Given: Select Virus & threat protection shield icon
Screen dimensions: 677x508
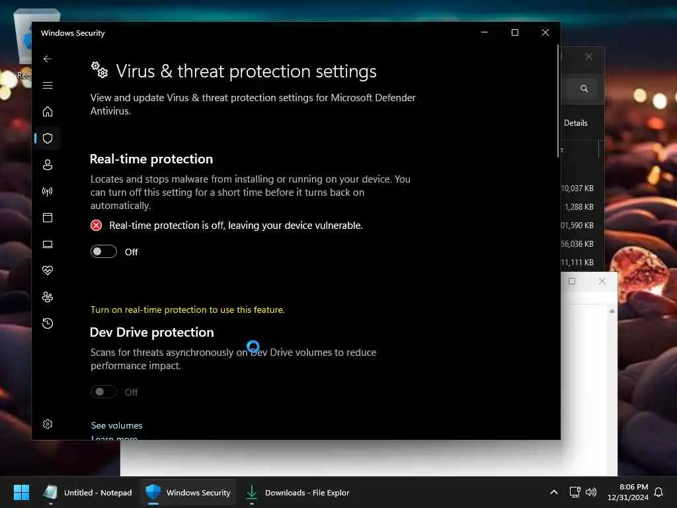Looking at the screenshot, I should click(x=48, y=138).
